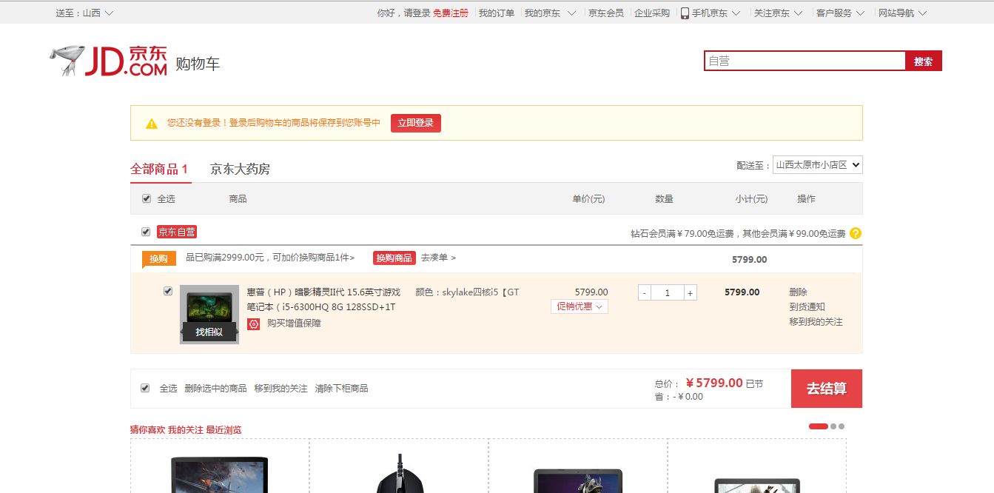Click the 找相似 overlay on the thumbnail
The height and width of the screenshot is (493, 994).
pyautogui.click(x=209, y=332)
